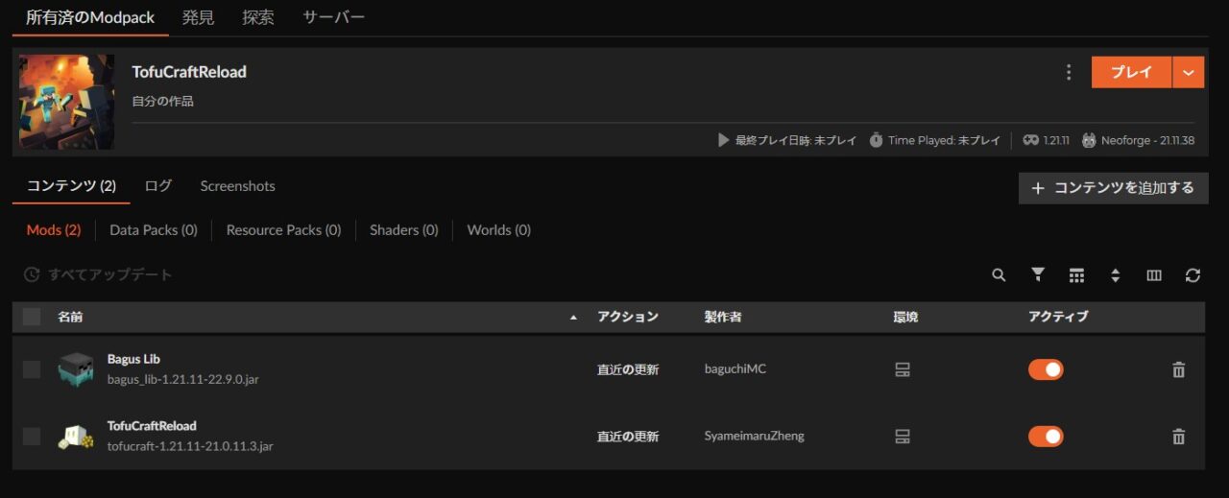This screenshot has height=498, width=1229.
Task: Click the orange プレイ button
Action: [x=1131, y=72]
